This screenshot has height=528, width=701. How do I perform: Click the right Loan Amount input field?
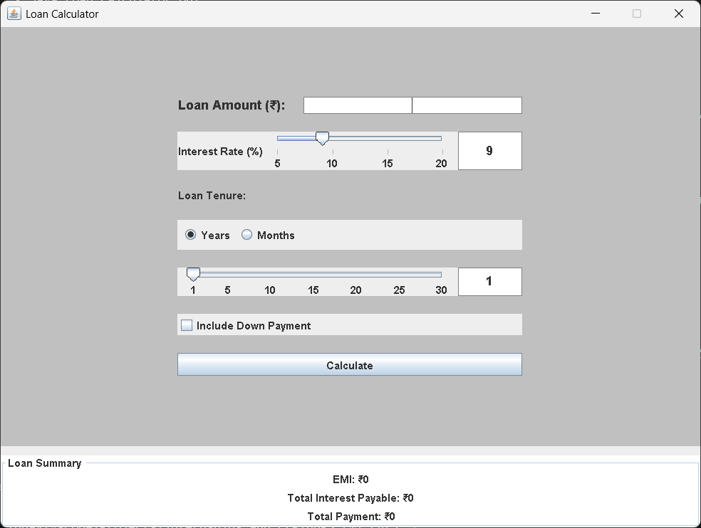click(467, 105)
